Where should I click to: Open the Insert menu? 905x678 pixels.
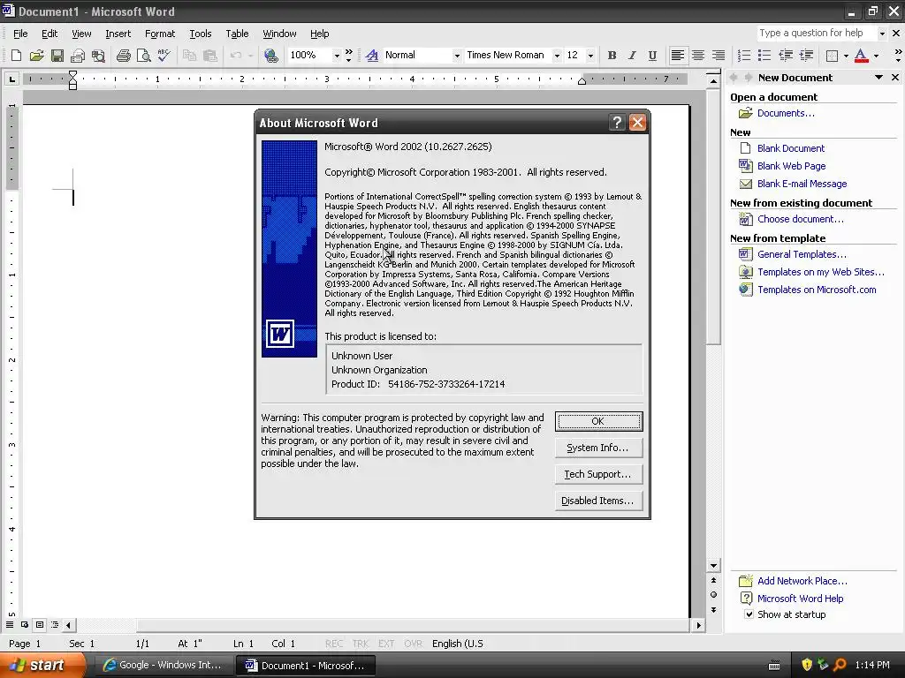coord(118,34)
